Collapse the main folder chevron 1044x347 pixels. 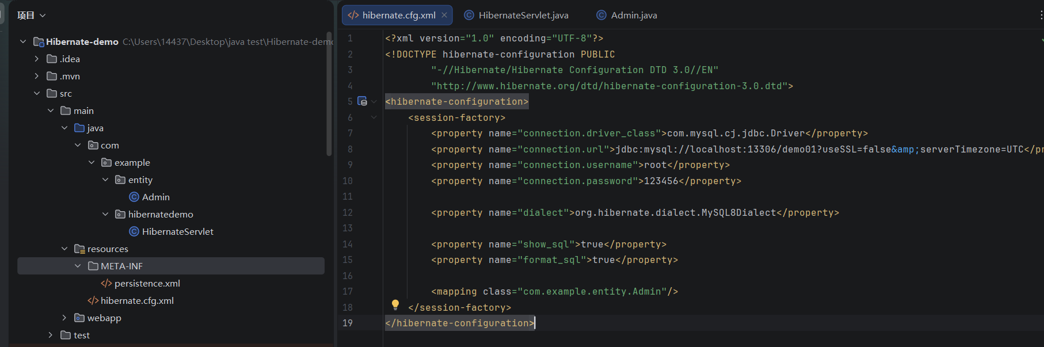pyautogui.click(x=51, y=110)
